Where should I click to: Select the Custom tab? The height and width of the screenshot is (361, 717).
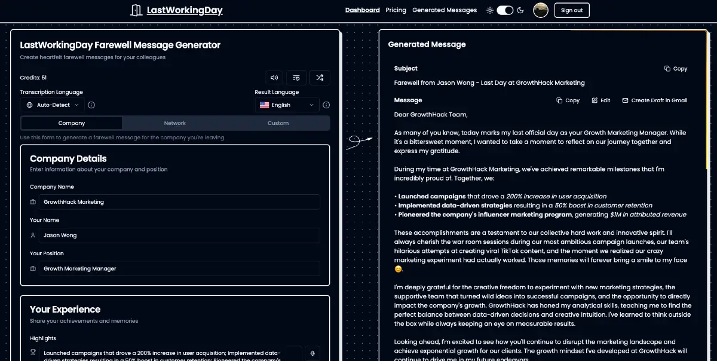coord(278,123)
